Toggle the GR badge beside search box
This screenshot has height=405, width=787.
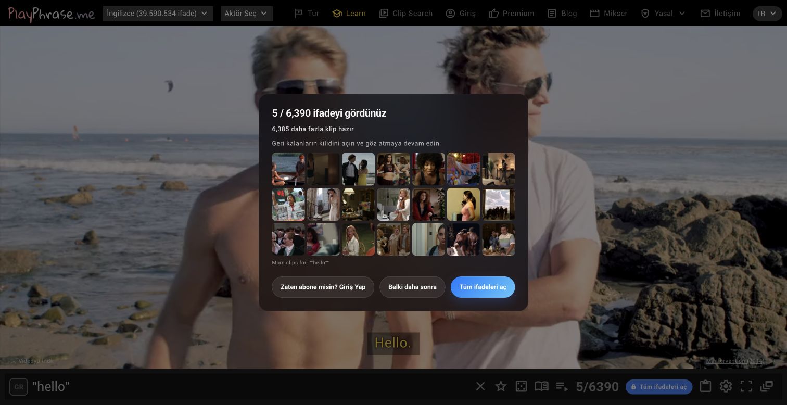pos(19,387)
